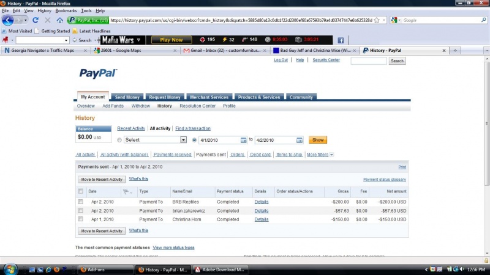Viewport: 490px width, 275px height.
Task: Open the browser home page icon
Action: click(59, 20)
